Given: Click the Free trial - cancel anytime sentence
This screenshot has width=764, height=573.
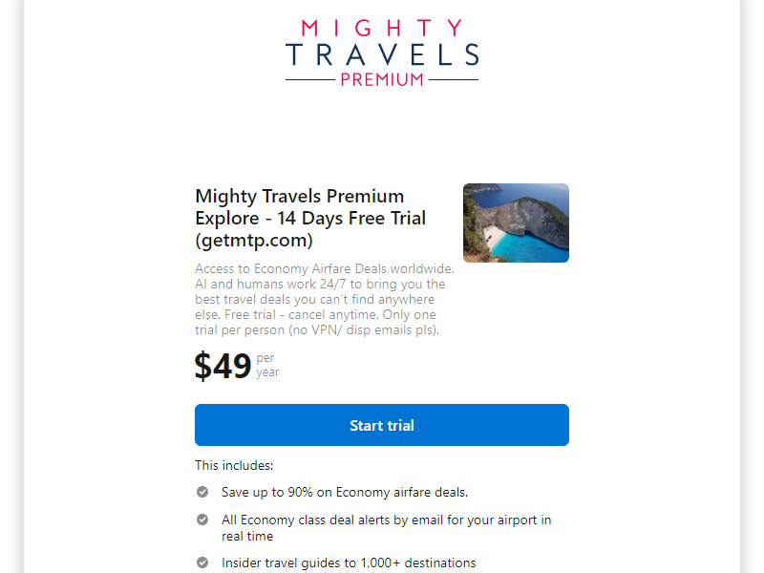Looking at the screenshot, I should [301, 314].
